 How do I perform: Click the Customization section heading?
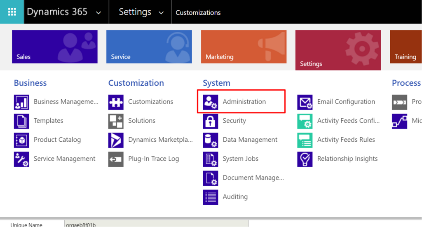(x=136, y=83)
